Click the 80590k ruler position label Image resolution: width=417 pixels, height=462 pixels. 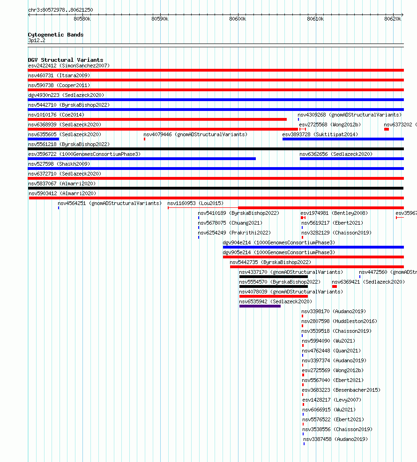160,19
